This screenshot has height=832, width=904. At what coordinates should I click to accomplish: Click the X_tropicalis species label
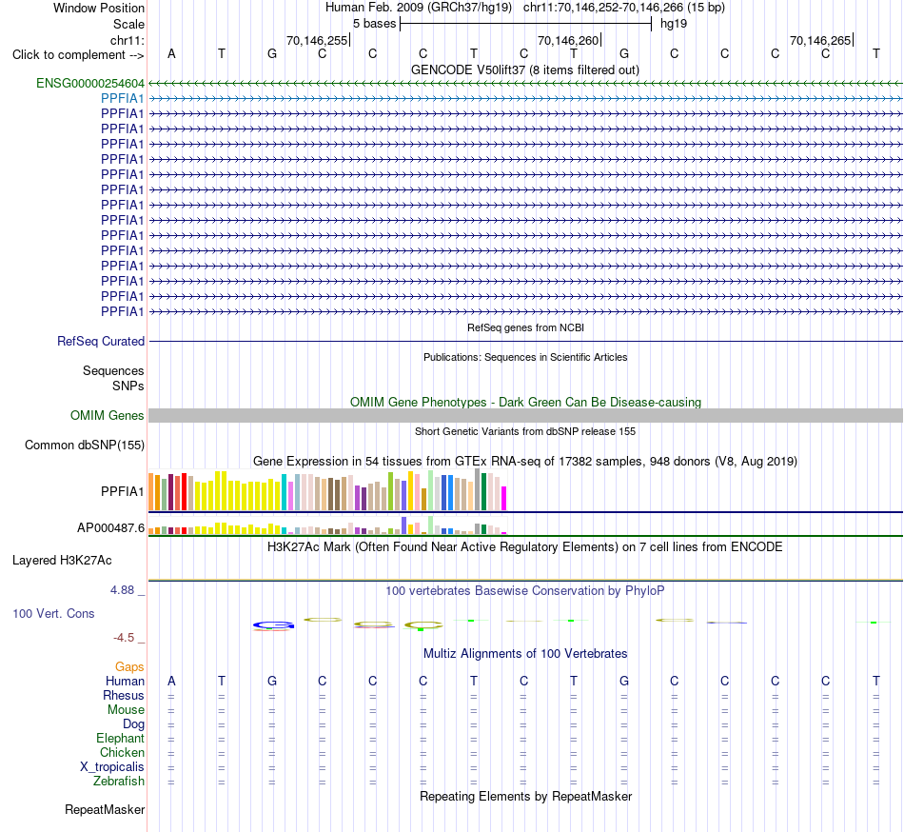[112, 767]
